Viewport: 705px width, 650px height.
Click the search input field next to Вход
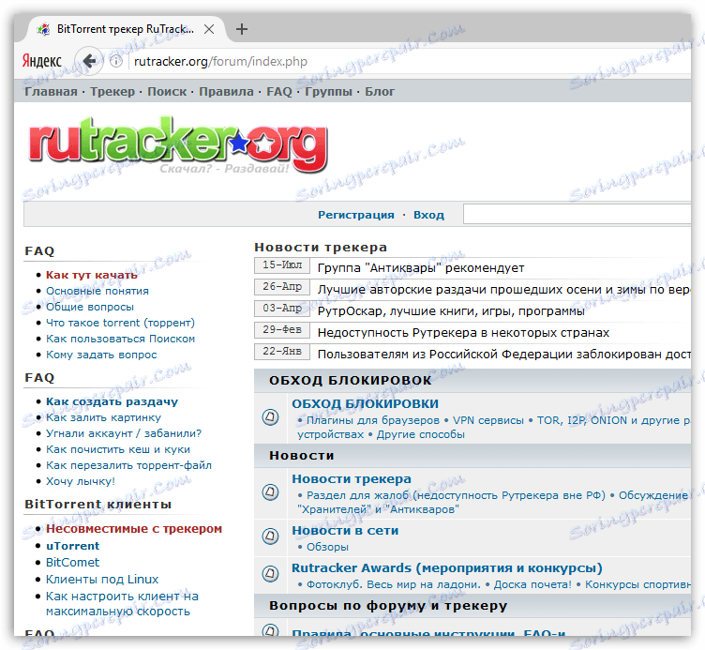point(577,214)
